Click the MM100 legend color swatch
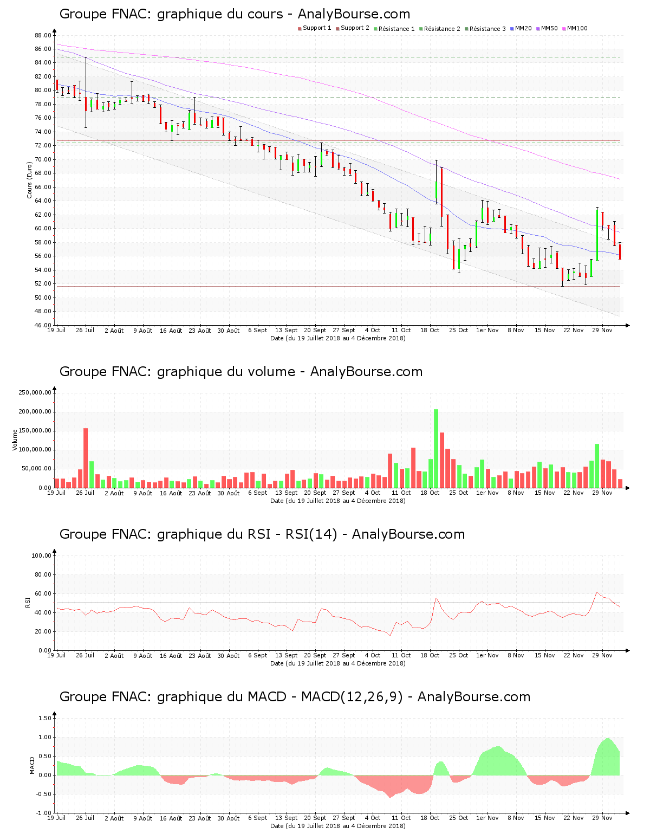The width and height of the screenshot is (650, 840). [x=564, y=29]
